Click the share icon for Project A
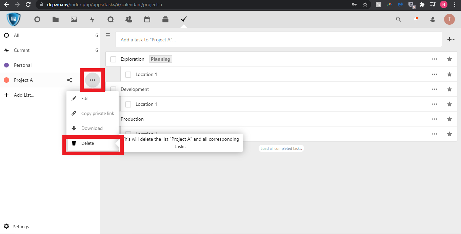This screenshot has height=234, width=461. tap(69, 80)
